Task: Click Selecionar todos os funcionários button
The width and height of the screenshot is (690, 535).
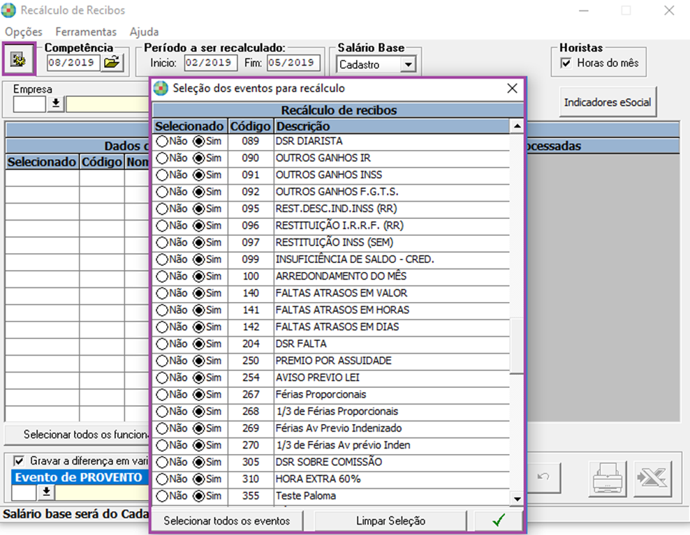Action: pyautogui.click(x=77, y=435)
